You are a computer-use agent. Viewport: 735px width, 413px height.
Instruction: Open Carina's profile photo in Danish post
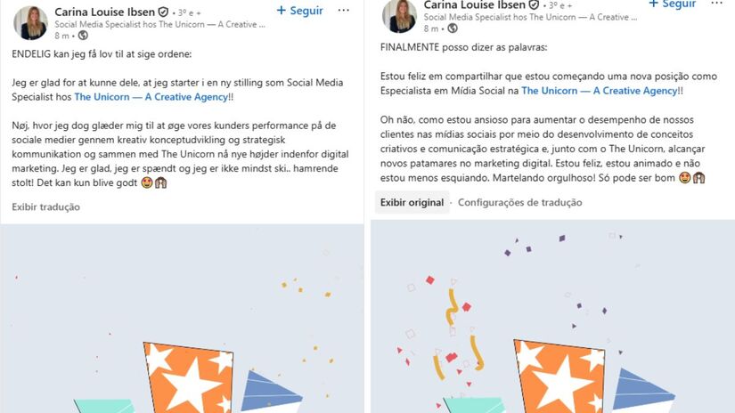[x=30, y=23]
